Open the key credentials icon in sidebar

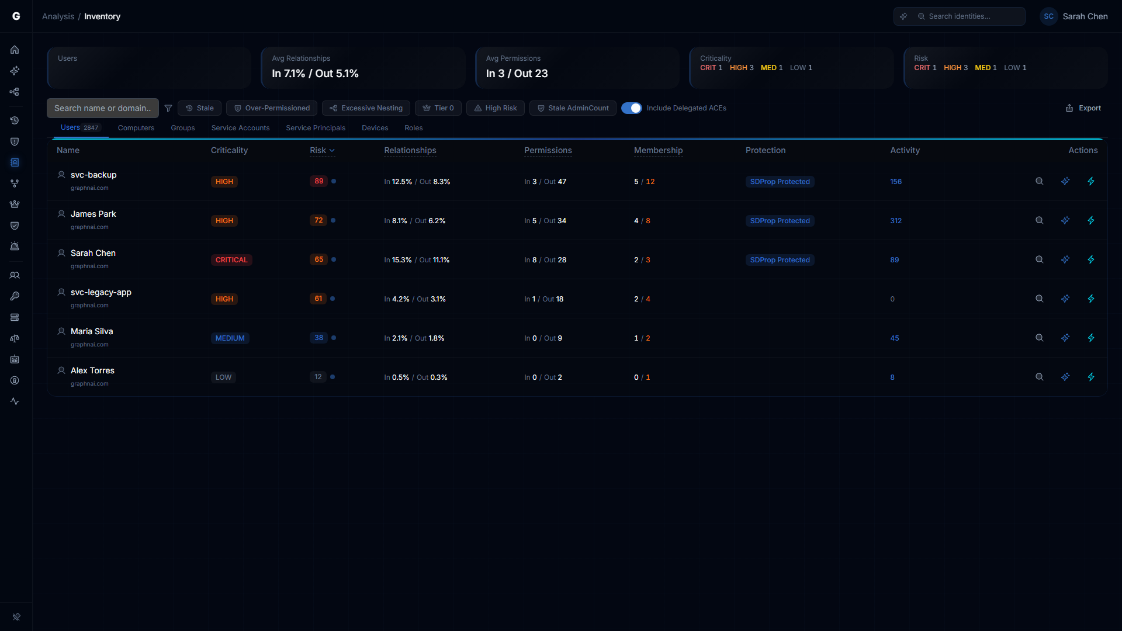(x=15, y=296)
